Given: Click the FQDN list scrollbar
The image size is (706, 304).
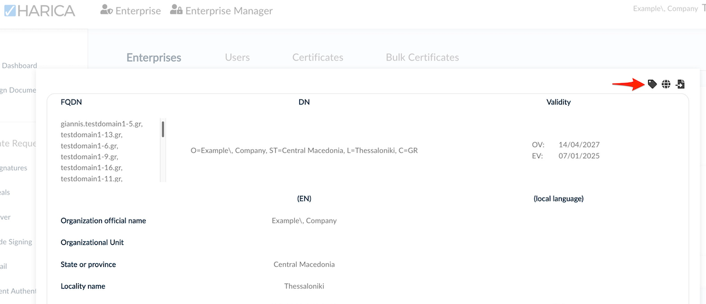Looking at the screenshot, I should tap(163, 130).
